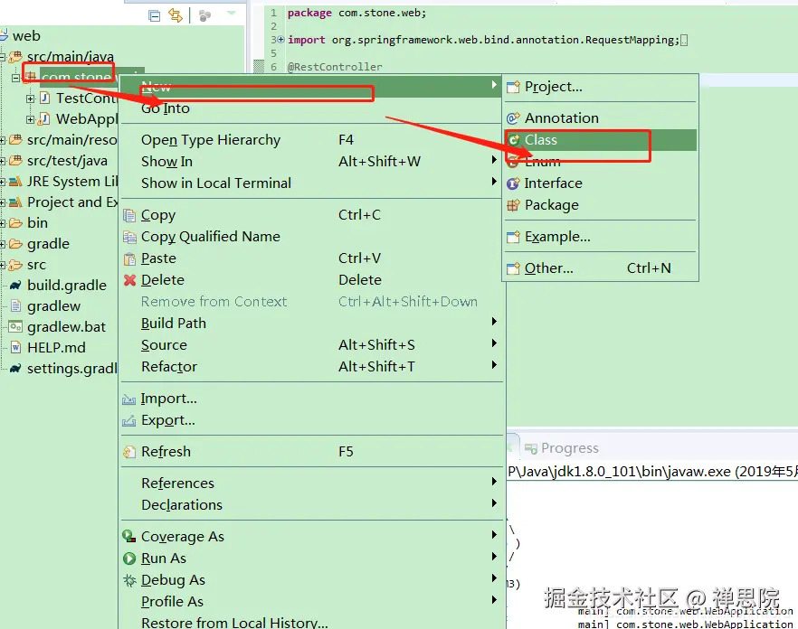Viewport: 798px width, 629px height.
Task: Open the Declarations submenu arrow
Action: coord(494,503)
